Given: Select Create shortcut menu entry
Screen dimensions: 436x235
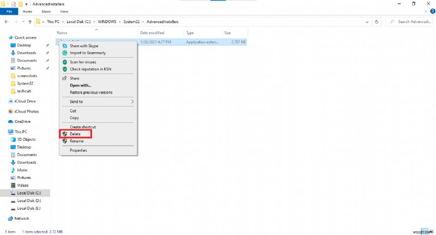Looking at the screenshot, I should tap(98, 127).
